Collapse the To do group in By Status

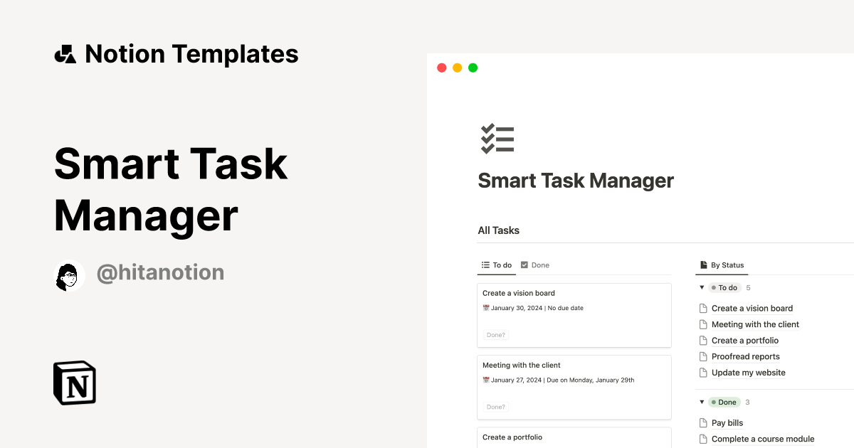coord(702,287)
